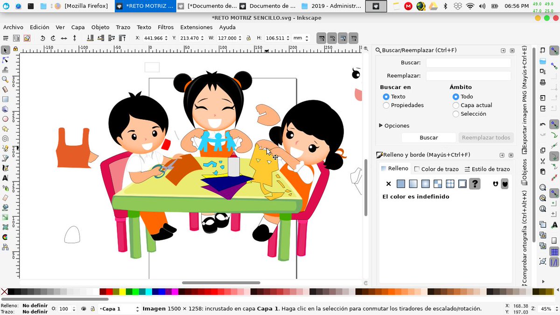Select the 3D Box tool
The height and width of the screenshot is (315, 560).
(x=5, y=109)
